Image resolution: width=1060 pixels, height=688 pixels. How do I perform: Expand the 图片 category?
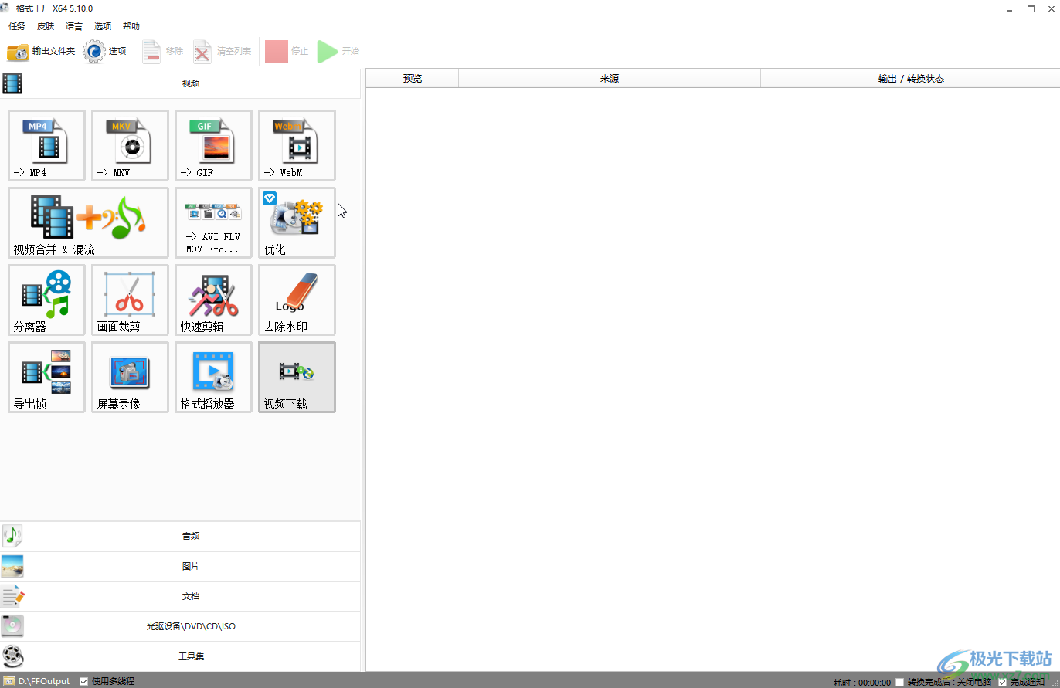coord(180,566)
